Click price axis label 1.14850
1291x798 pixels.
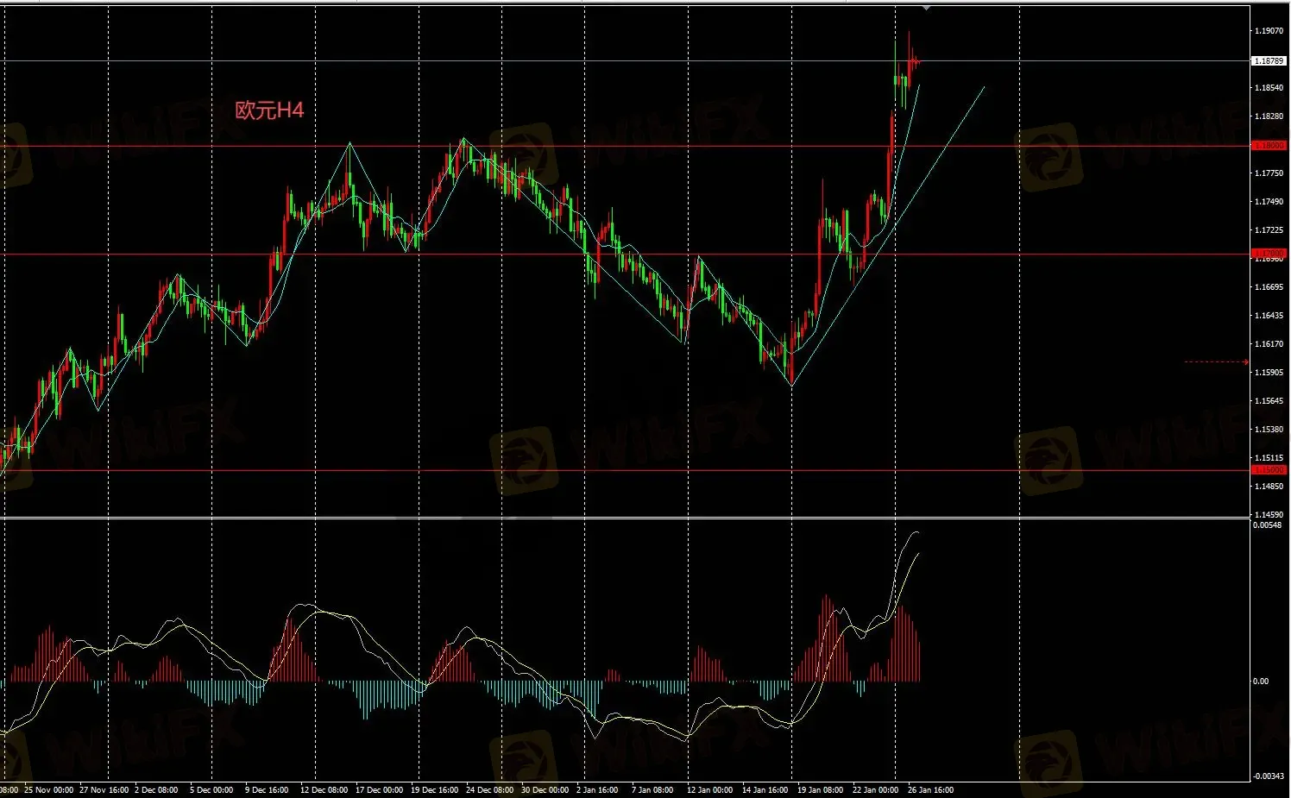tap(1269, 487)
